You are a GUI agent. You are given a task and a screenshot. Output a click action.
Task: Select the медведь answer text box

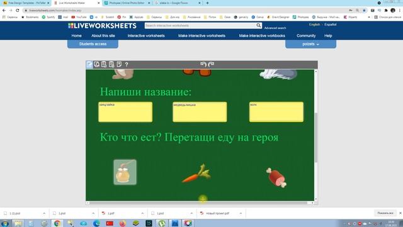200,112
